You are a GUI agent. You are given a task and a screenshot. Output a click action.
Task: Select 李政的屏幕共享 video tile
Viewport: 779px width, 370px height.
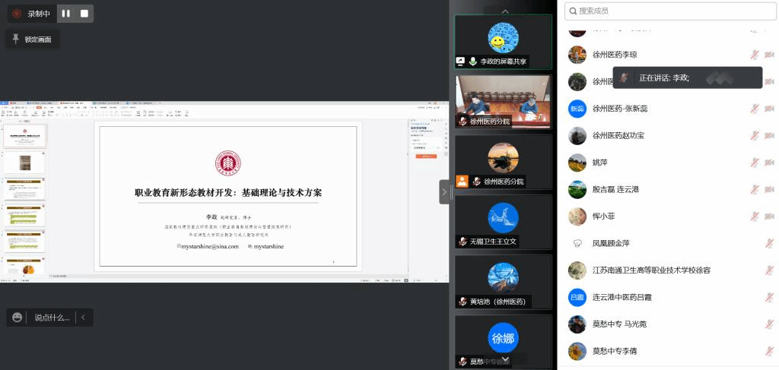click(503, 41)
